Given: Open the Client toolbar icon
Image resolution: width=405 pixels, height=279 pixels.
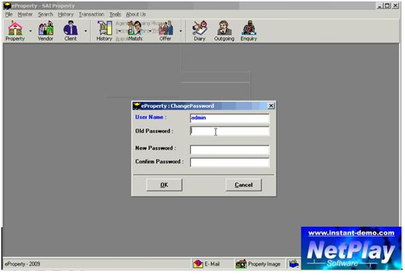Looking at the screenshot, I should pyautogui.click(x=71, y=31).
